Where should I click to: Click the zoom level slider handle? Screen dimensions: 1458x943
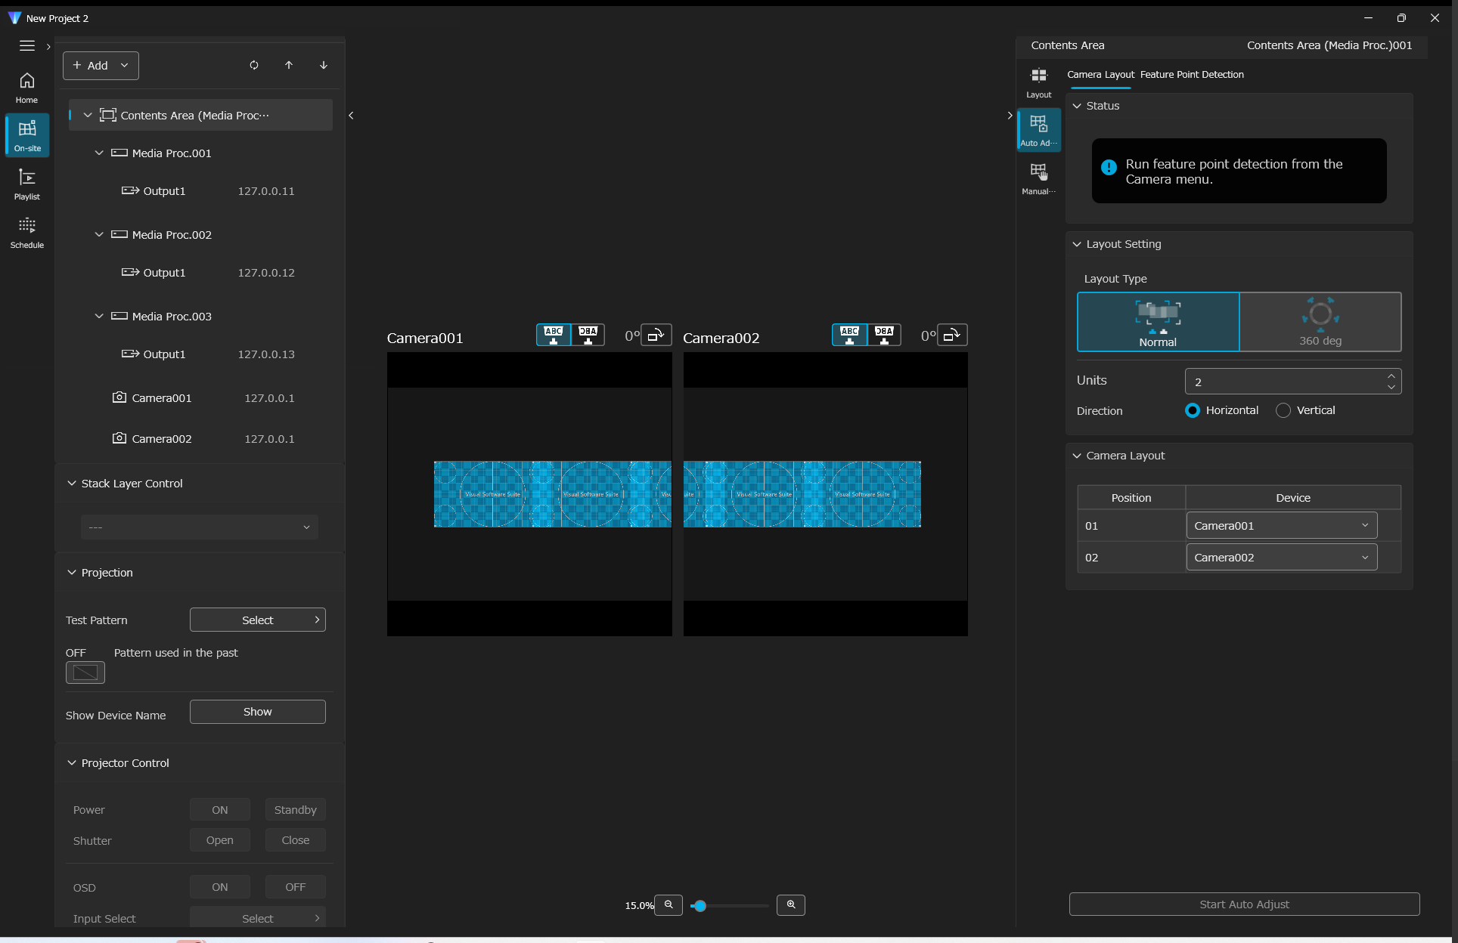[700, 905]
